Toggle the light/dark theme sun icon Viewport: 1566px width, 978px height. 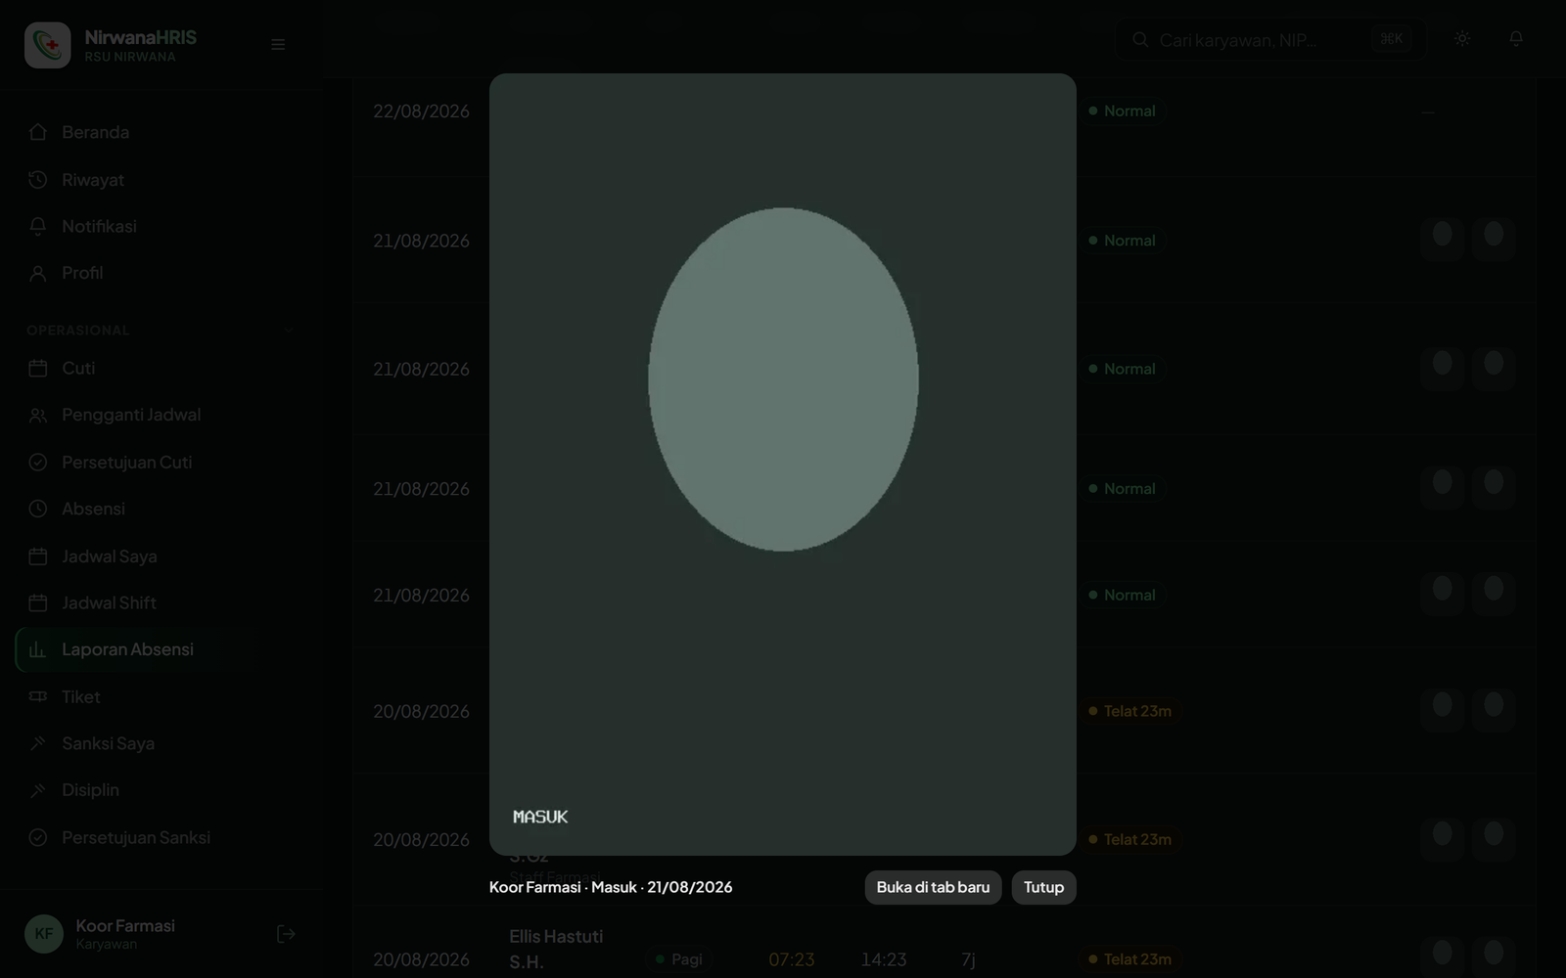point(1462,39)
